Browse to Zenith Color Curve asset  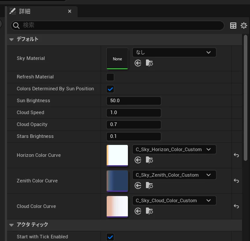click(x=149, y=185)
